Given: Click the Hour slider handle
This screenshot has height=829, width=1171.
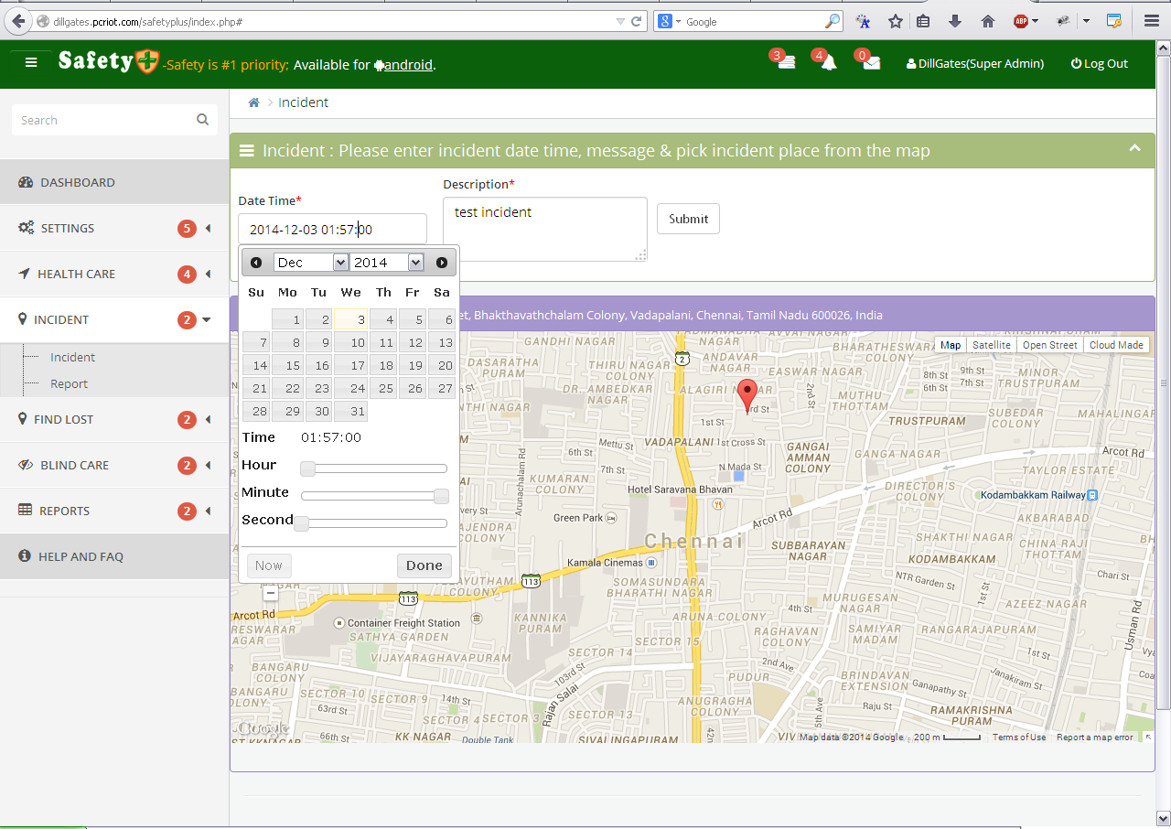Looking at the screenshot, I should pyautogui.click(x=308, y=468).
